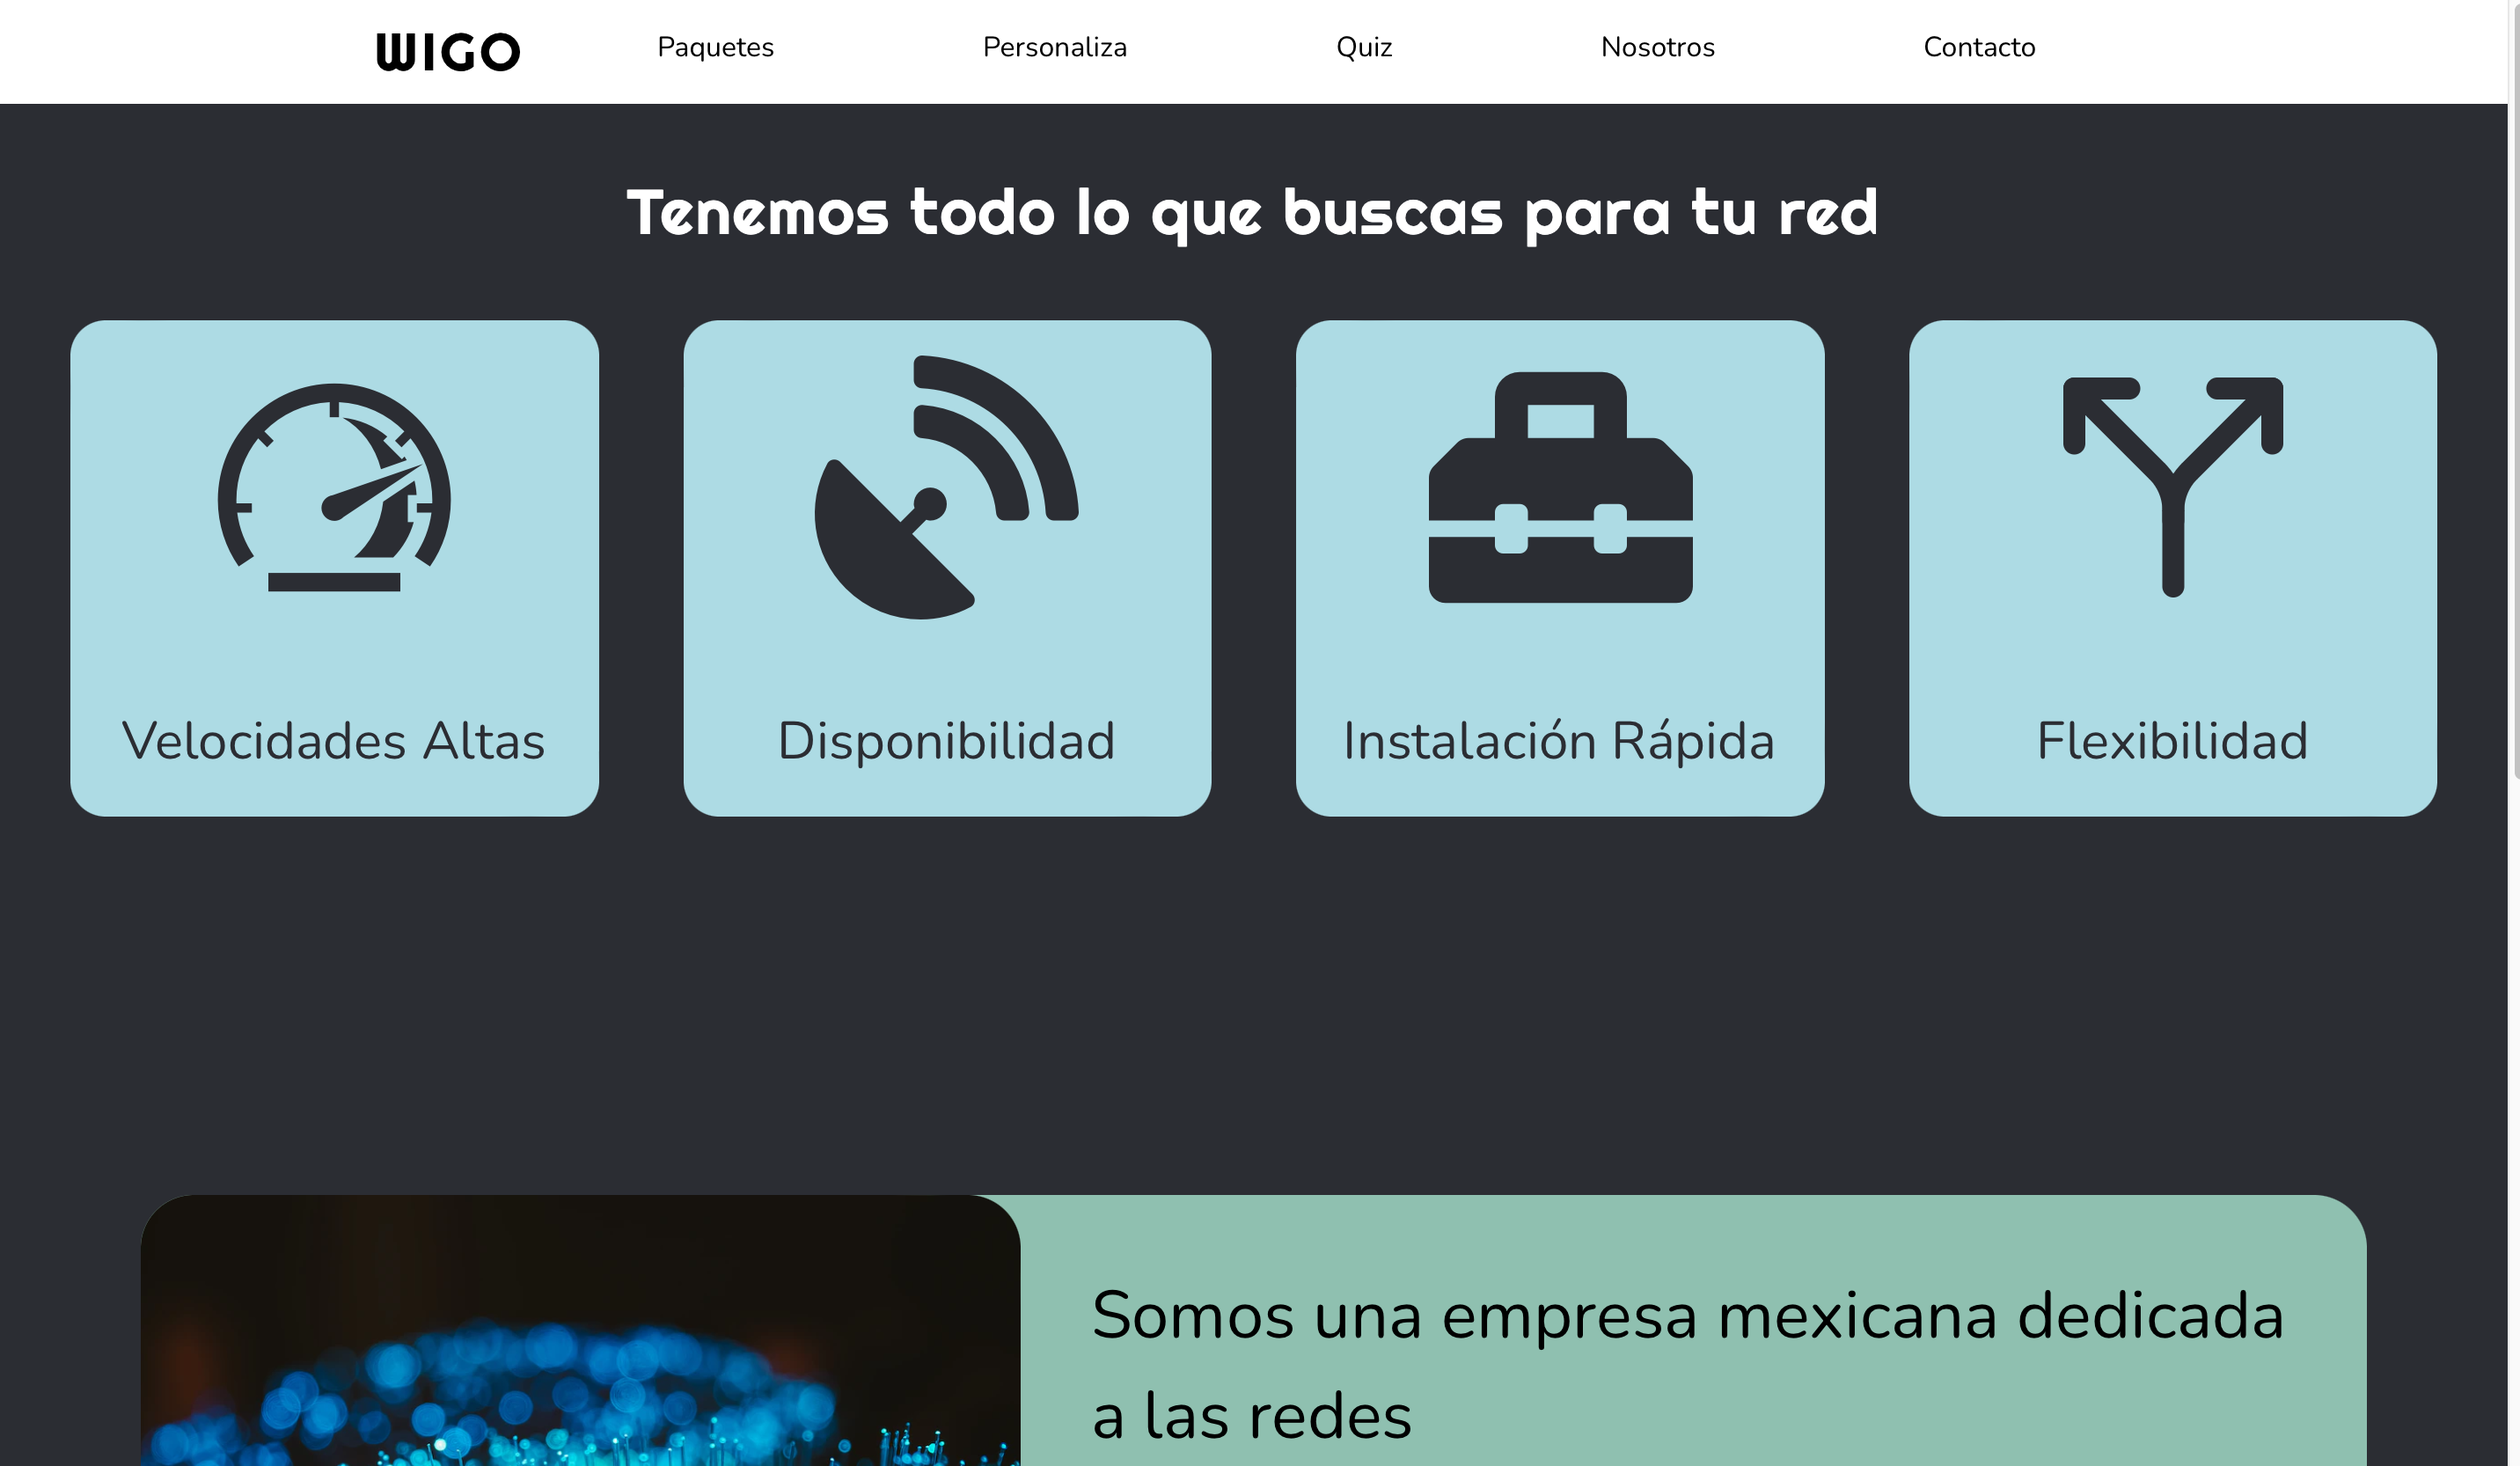Click the Somos una empresa mexicana text
The image size is (2520, 1466).
pos(1688,1364)
